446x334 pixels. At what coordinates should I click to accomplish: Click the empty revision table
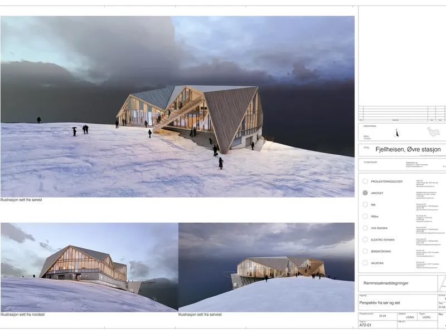click(x=402, y=114)
